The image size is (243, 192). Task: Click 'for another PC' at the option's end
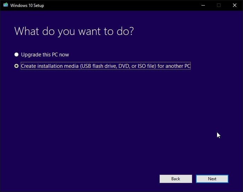pyautogui.click(x=177, y=66)
